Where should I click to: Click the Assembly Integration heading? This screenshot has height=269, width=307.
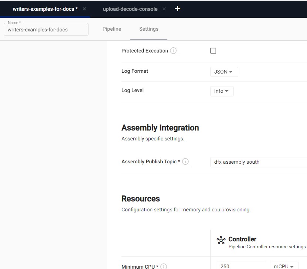click(x=160, y=128)
